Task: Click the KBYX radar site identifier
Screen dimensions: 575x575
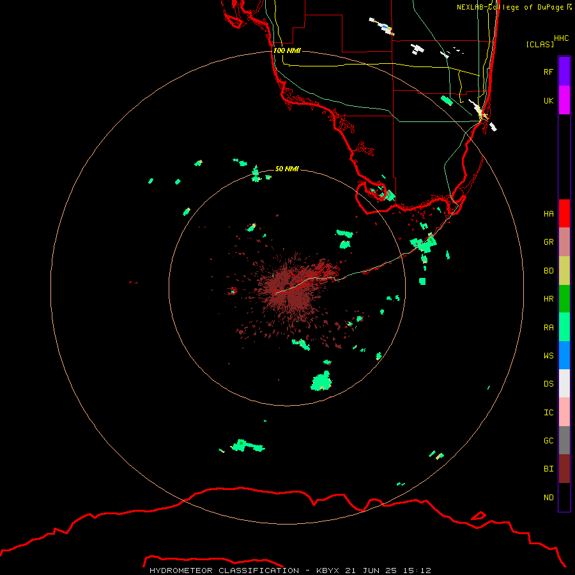Action: 328,571
